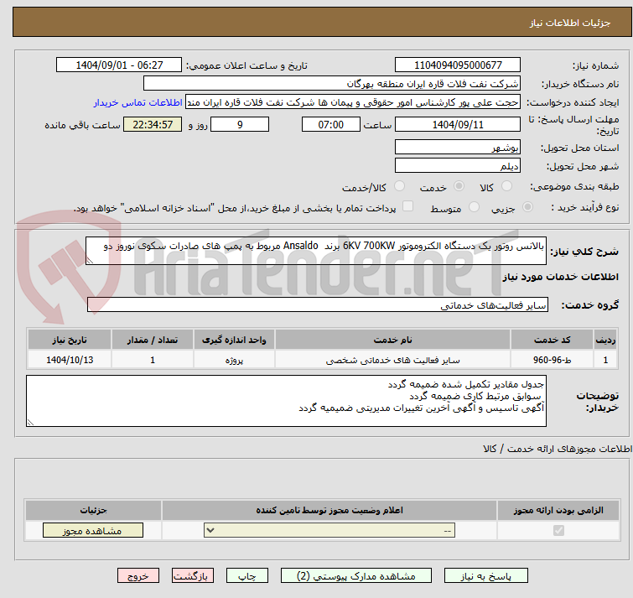Click the resize handle of buyer notes textarea

(31, 422)
